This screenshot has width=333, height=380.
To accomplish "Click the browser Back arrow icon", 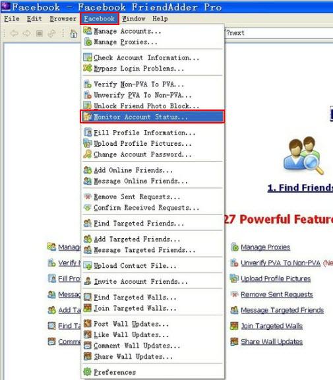I will 15,33.
